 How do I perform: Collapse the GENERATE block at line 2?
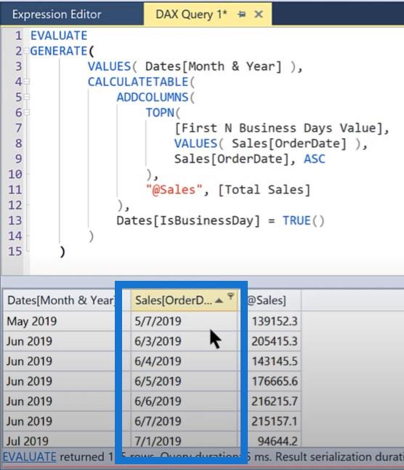(x=26, y=51)
